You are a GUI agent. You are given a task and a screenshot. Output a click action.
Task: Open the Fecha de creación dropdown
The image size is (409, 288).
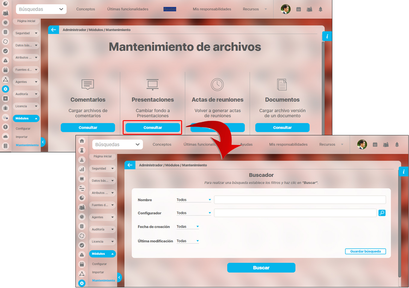coord(188,227)
